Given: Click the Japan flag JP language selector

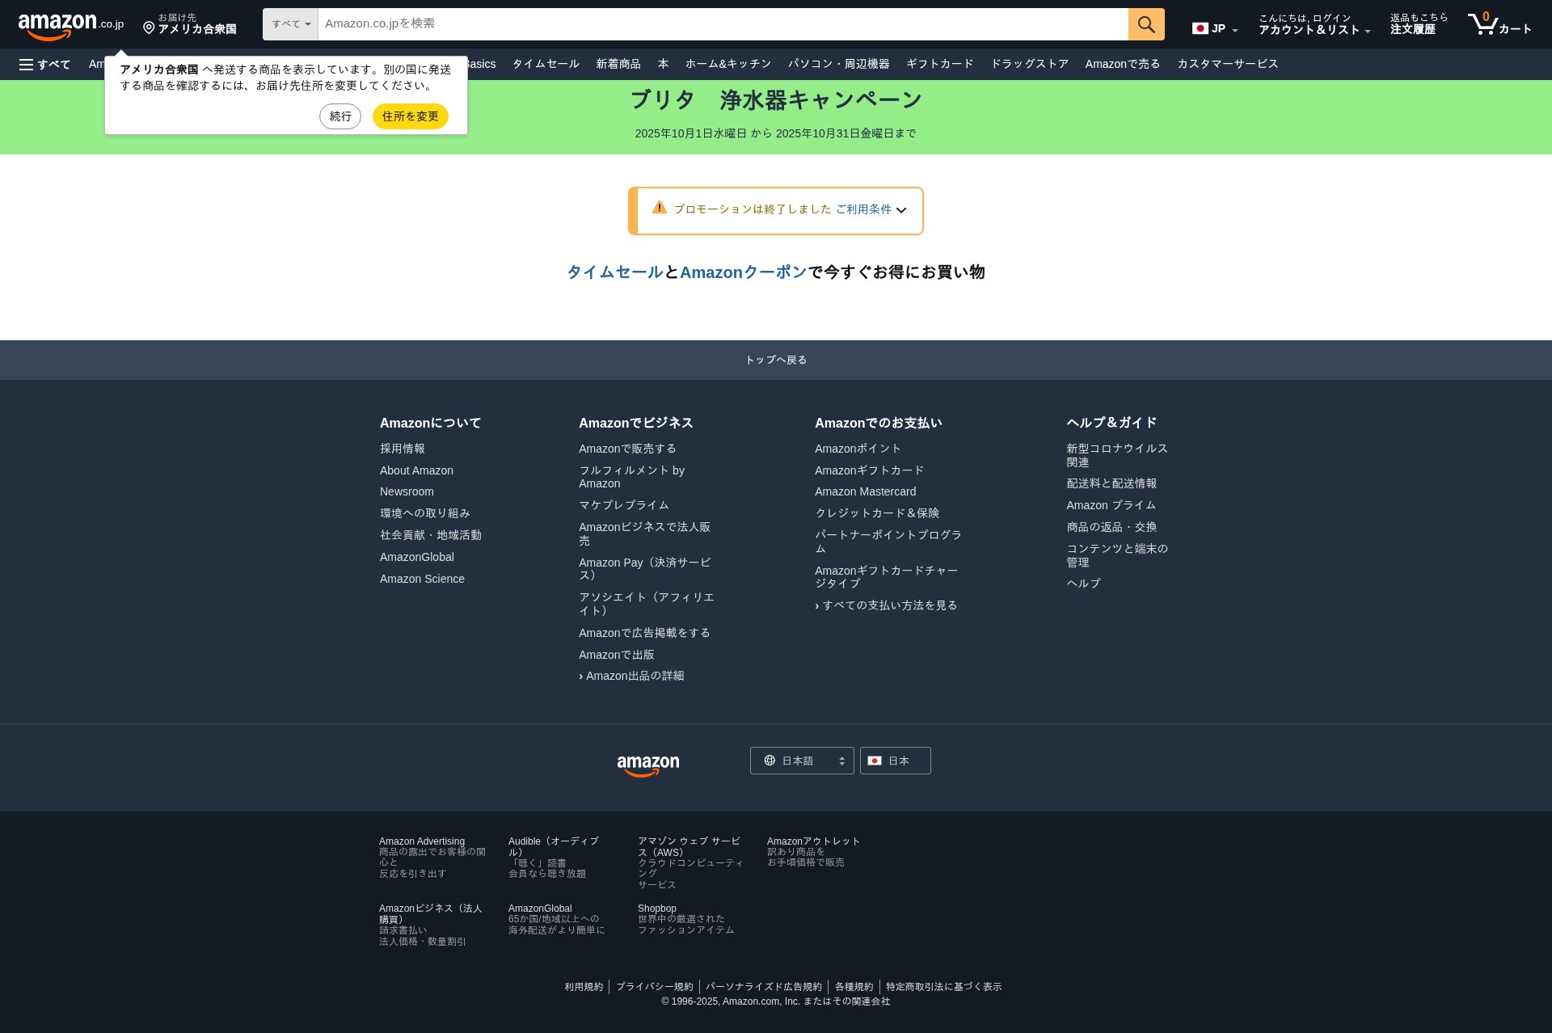Looking at the screenshot, I should [1215, 28].
